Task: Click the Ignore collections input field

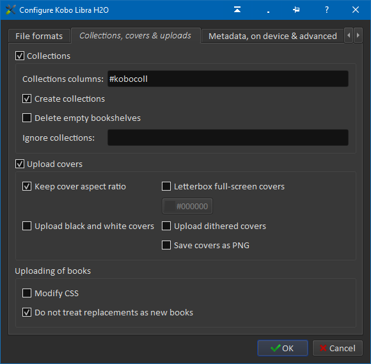Action: point(228,138)
